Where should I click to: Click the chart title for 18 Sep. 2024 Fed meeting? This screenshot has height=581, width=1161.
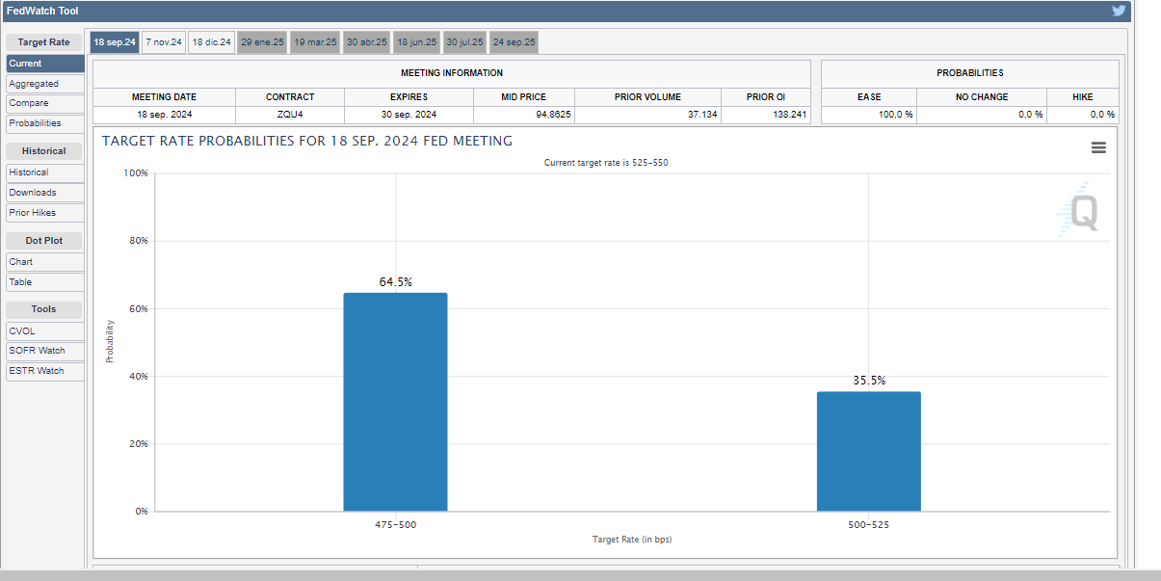pos(307,141)
